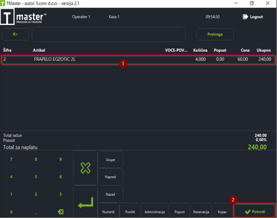Click the green X cancel icon
Image resolution: width=277 pixels, height=218 pixels.
coord(86,168)
